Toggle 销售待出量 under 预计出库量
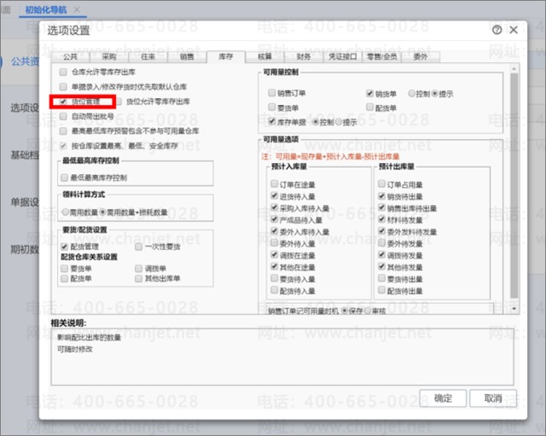 point(381,196)
